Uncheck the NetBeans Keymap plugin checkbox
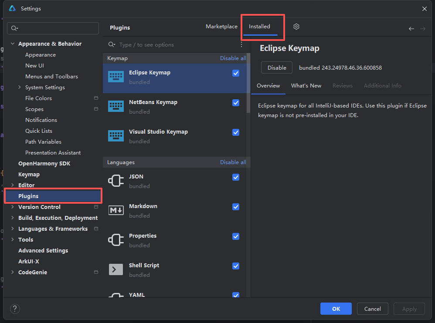The width and height of the screenshot is (435, 323). tap(236, 103)
